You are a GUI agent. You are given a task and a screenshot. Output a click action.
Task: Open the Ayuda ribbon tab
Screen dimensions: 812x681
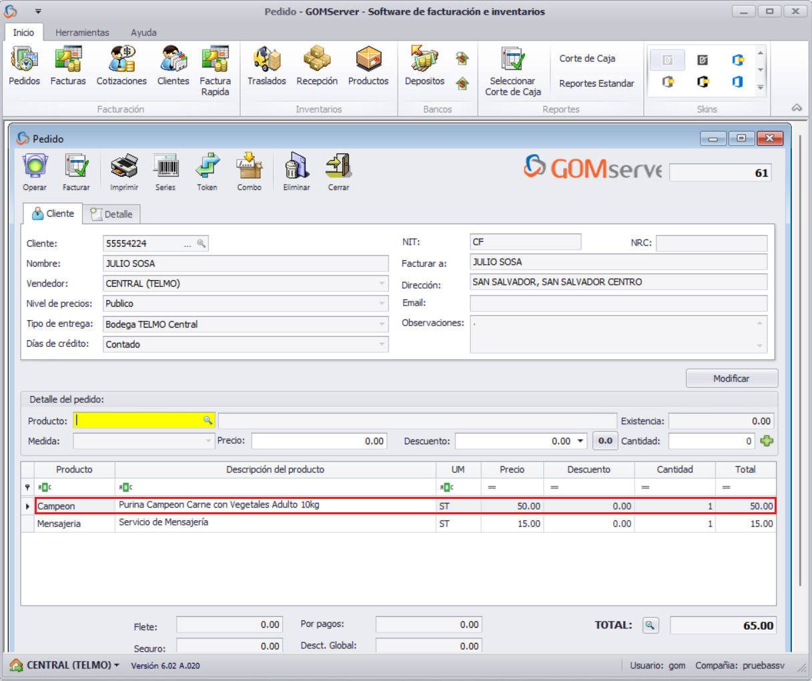(143, 32)
